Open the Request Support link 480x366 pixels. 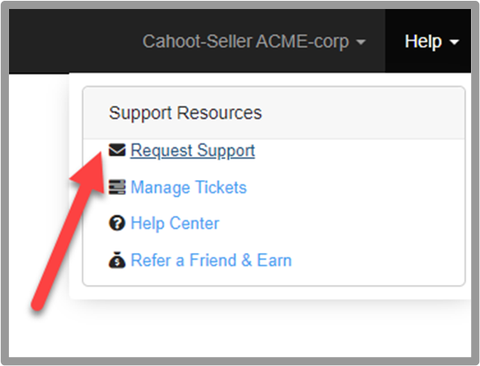point(192,151)
